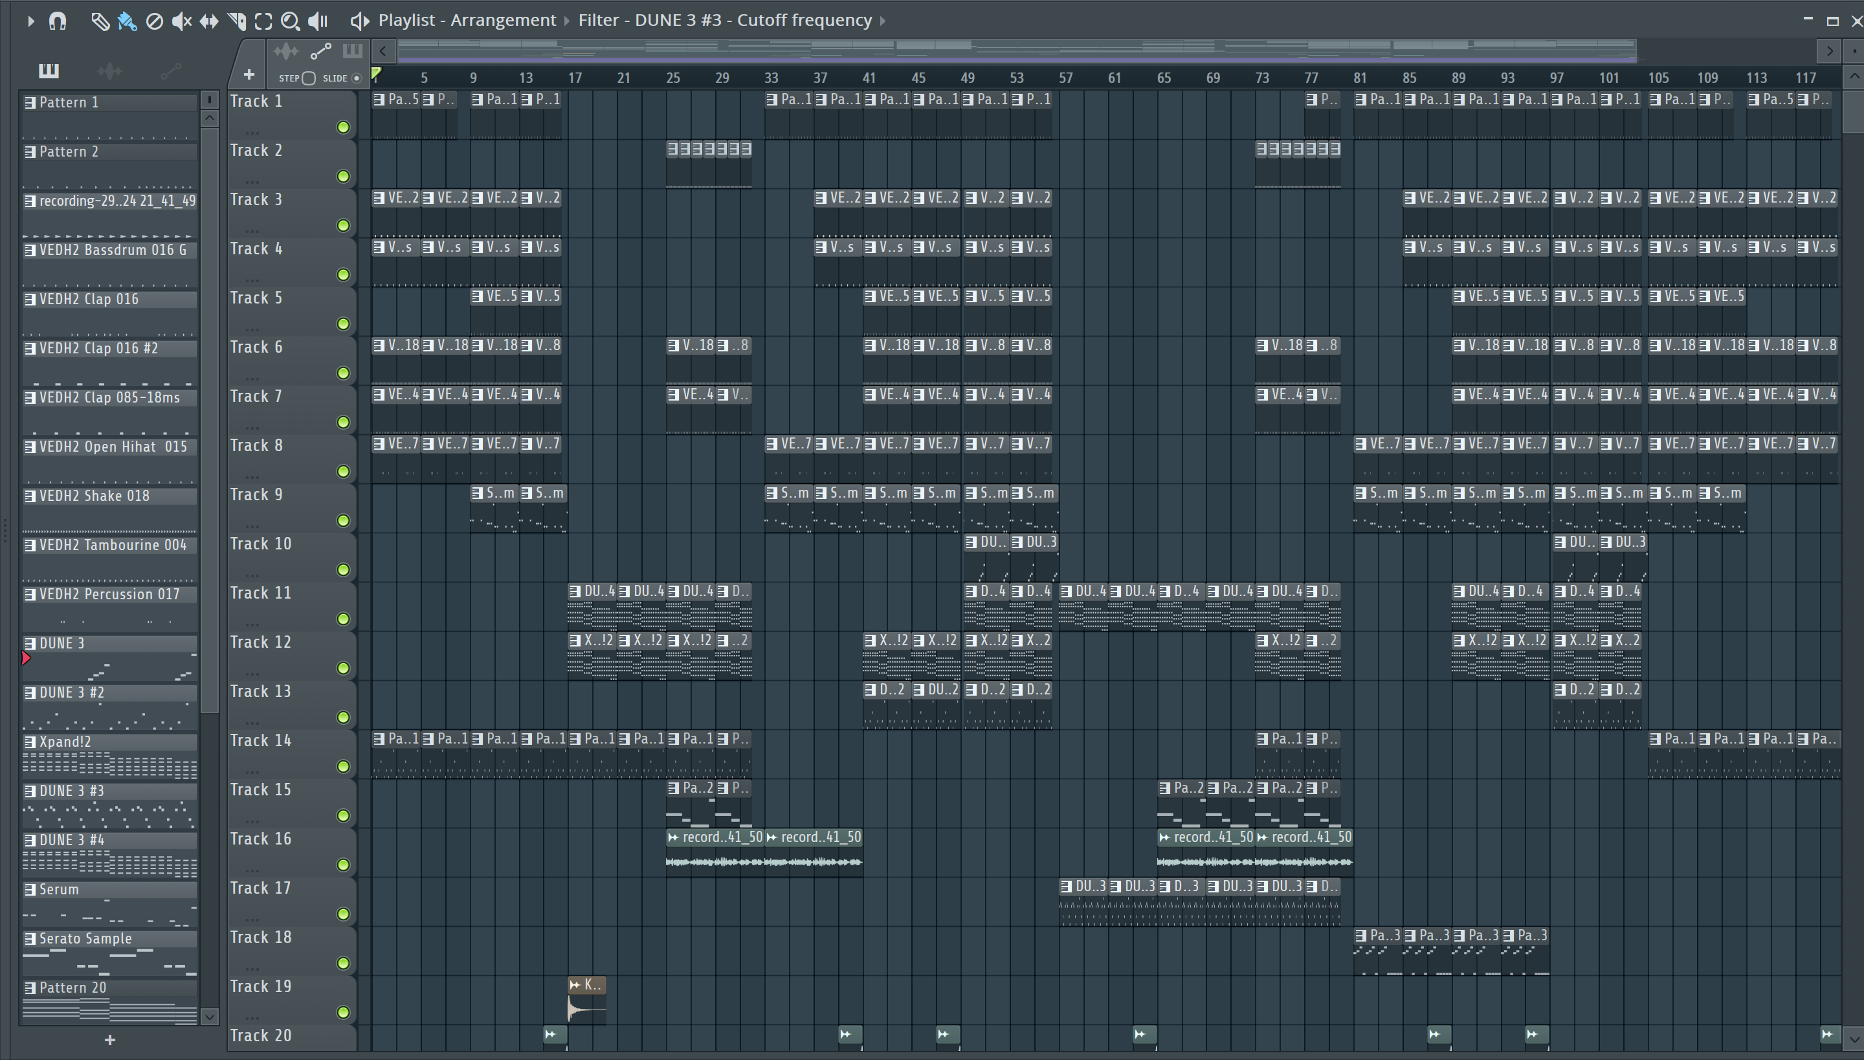Screen dimensions: 1864x1060
Task: Mute Track 16 with its green LED
Action: click(x=343, y=865)
